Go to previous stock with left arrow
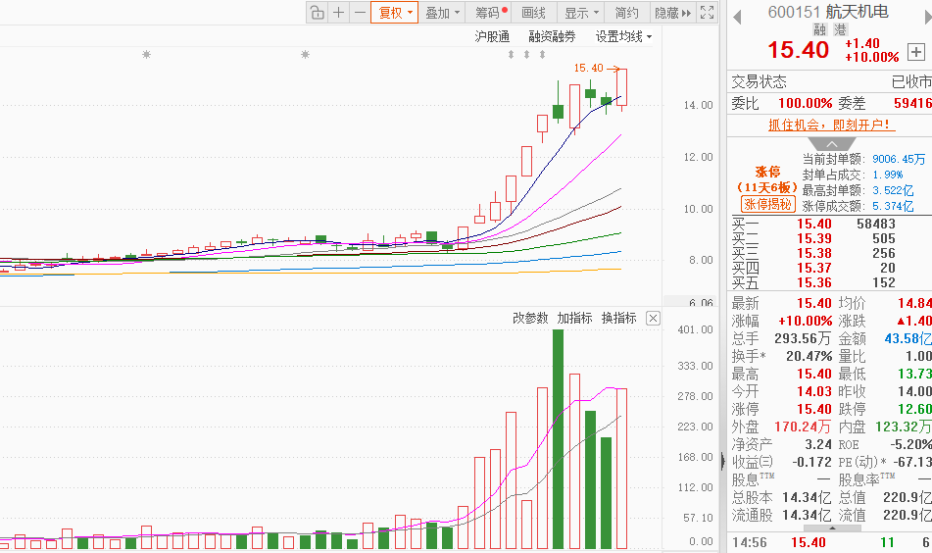Viewport: 932px width, 553px height. [x=737, y=18]
